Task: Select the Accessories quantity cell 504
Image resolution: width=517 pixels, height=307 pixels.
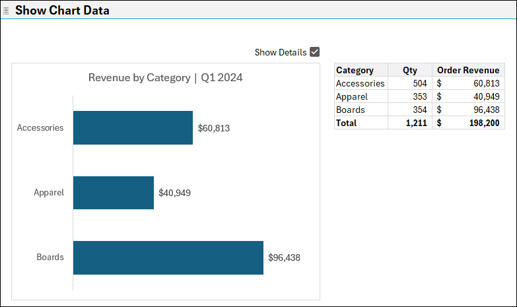Action: [x=409, y=83]
